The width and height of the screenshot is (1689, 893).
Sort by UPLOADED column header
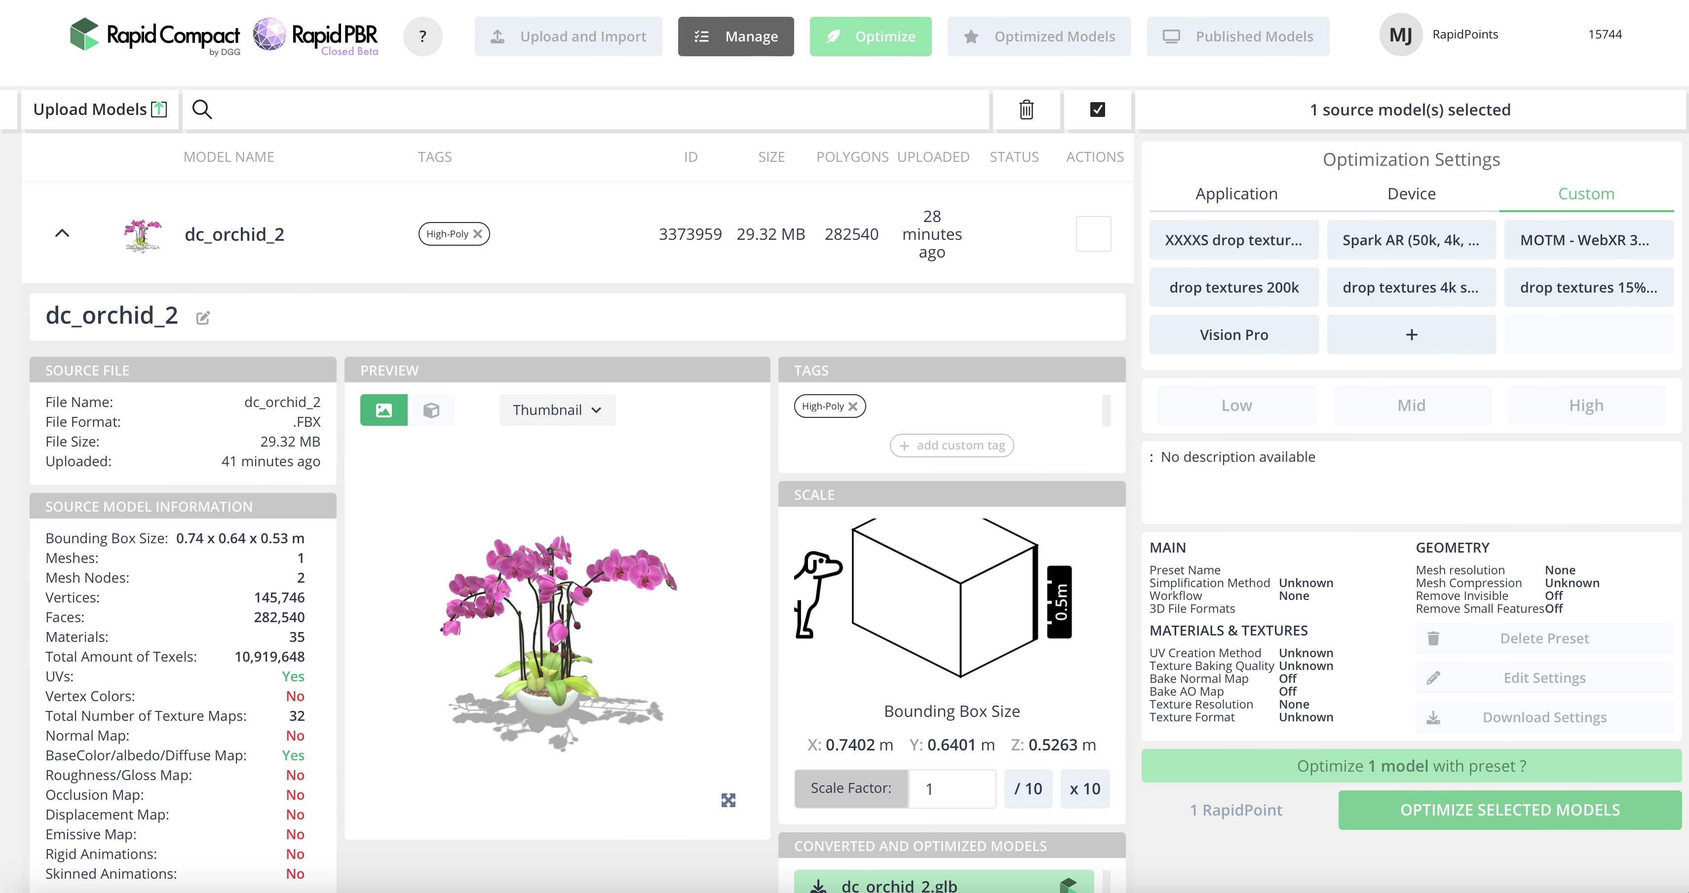pos(933,157)
